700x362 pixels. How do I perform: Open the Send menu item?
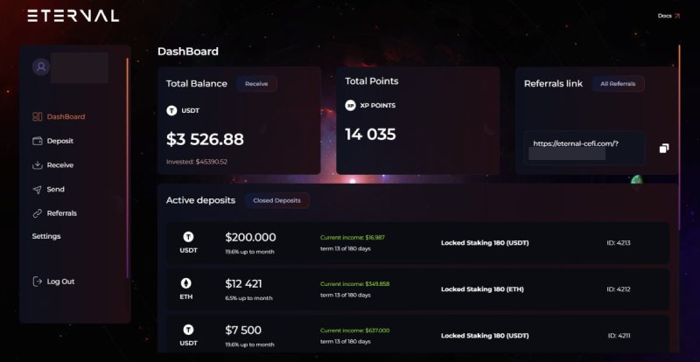coord(55,189)
